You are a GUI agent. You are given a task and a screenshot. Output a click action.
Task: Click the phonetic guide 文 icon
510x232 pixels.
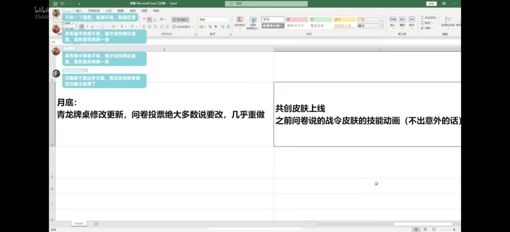(133, 26)
